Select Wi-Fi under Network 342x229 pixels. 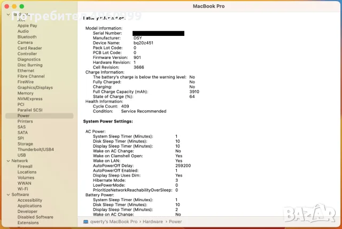pyautogui.click(x=23, y=189)
